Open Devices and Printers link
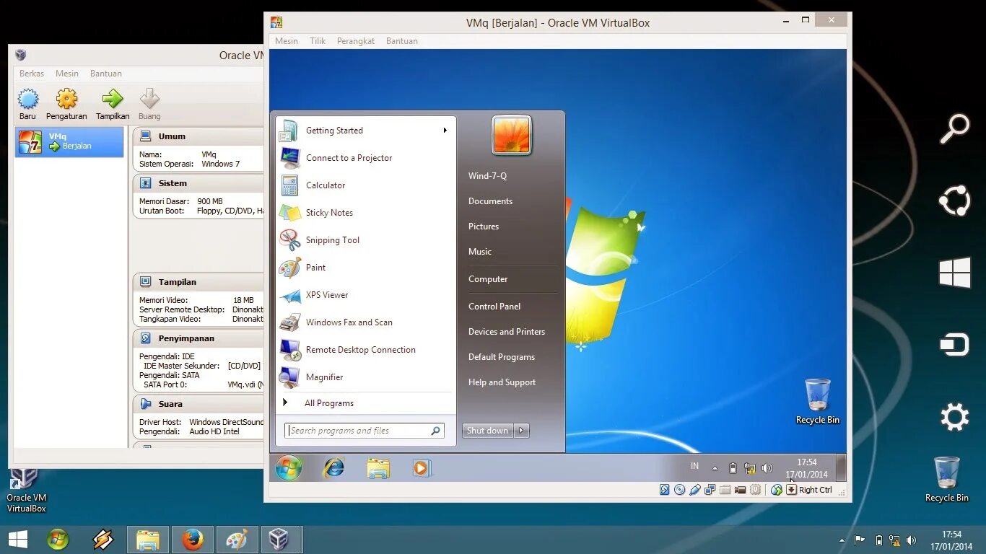 507,332
